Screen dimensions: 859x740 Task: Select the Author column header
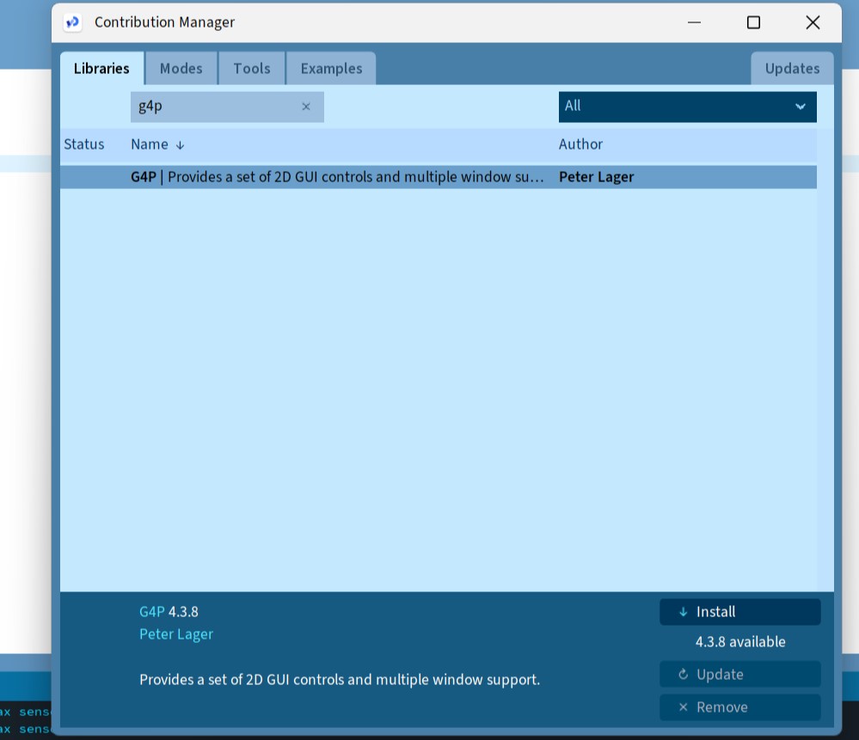pyautogui.click(x=581, y=144)
